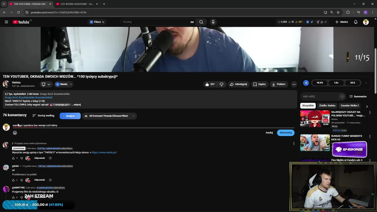The width and height of the screenshot is (377, 212).
Task: Dislike the video with thumbs-down
Action: pos(221,84)
